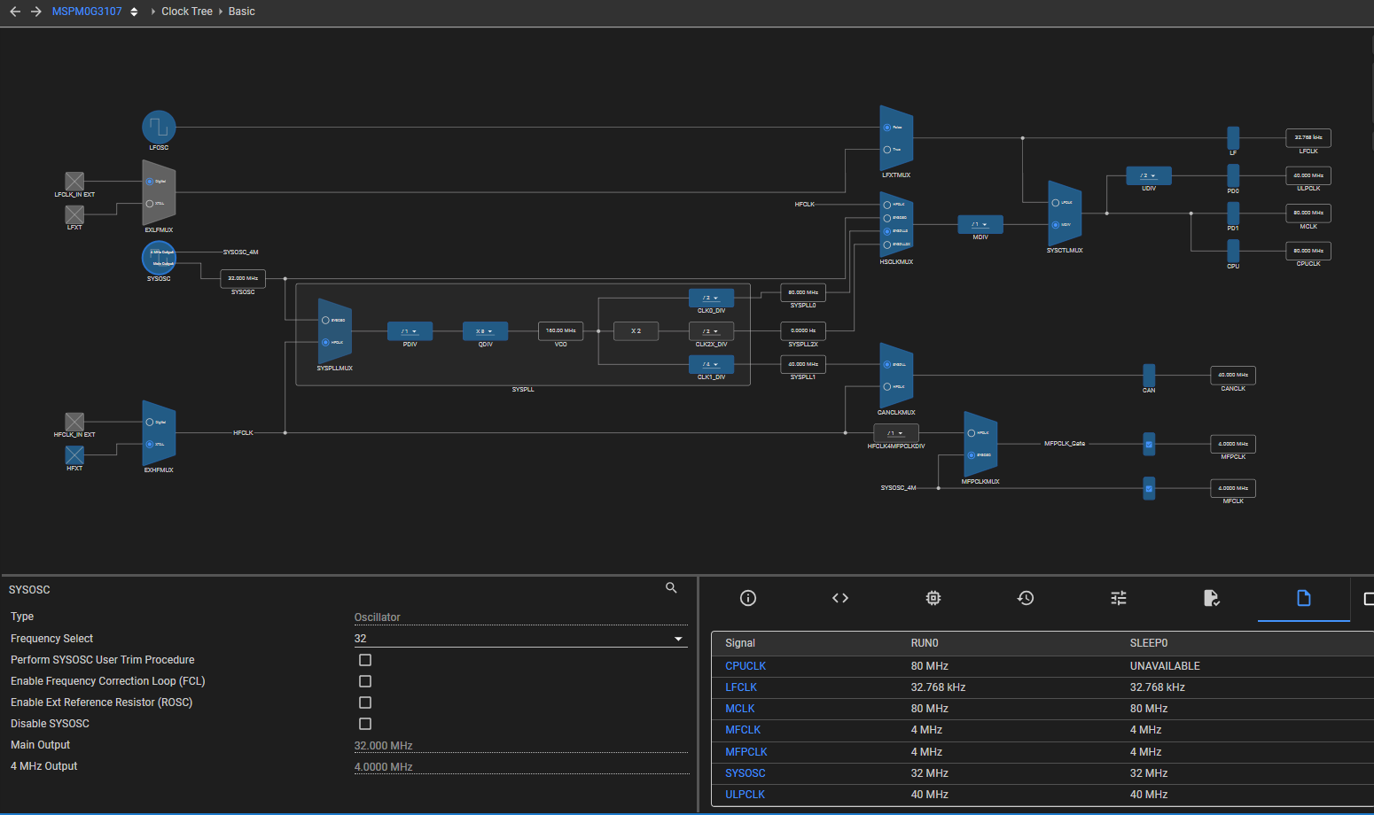Enable Frequency Correction Loop (FCL) checkbox

[365, 681]
